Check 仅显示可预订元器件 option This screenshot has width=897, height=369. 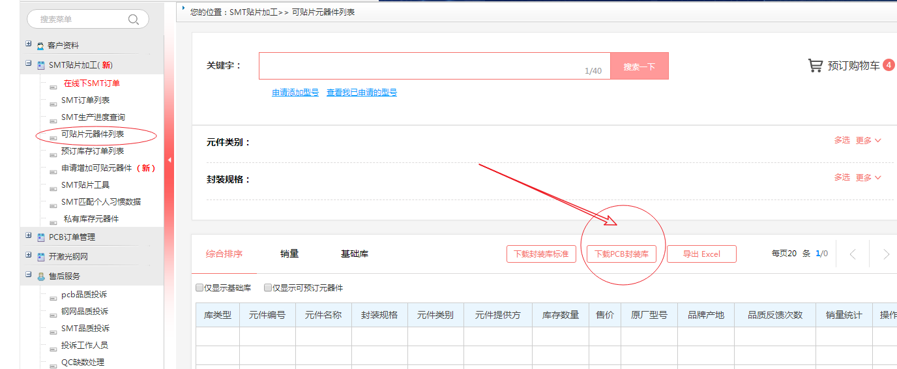click(x=268, y=288)
